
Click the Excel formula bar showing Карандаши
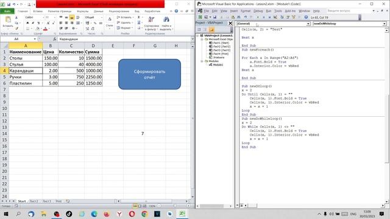click(x=124, y=39)
